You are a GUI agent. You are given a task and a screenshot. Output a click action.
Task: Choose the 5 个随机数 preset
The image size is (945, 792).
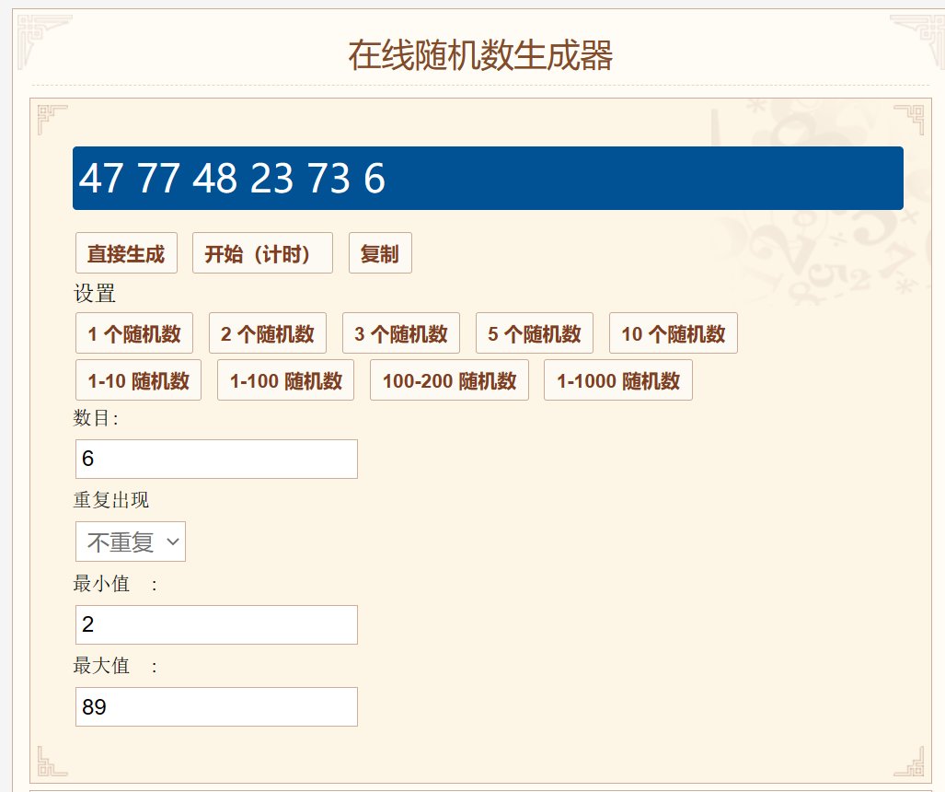click(x=535, y=333)
